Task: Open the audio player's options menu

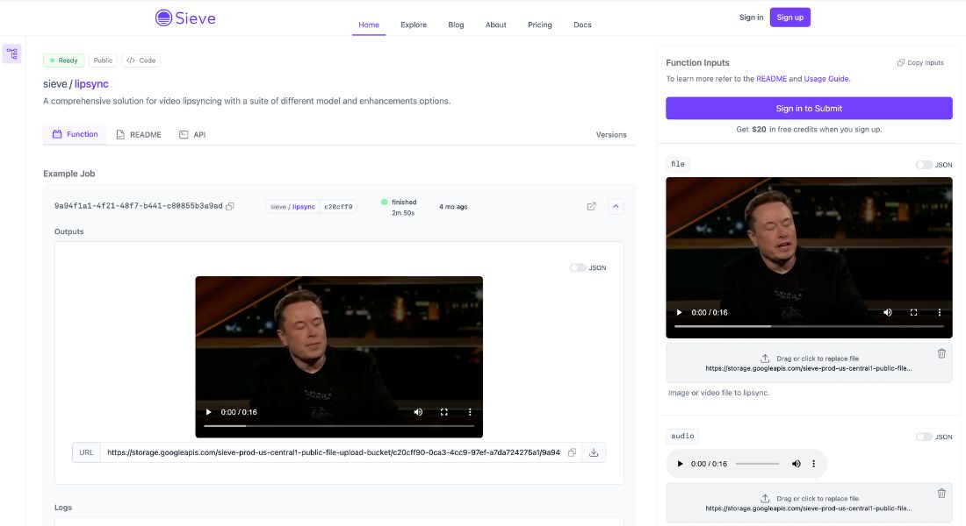Action: pos(813,463)
